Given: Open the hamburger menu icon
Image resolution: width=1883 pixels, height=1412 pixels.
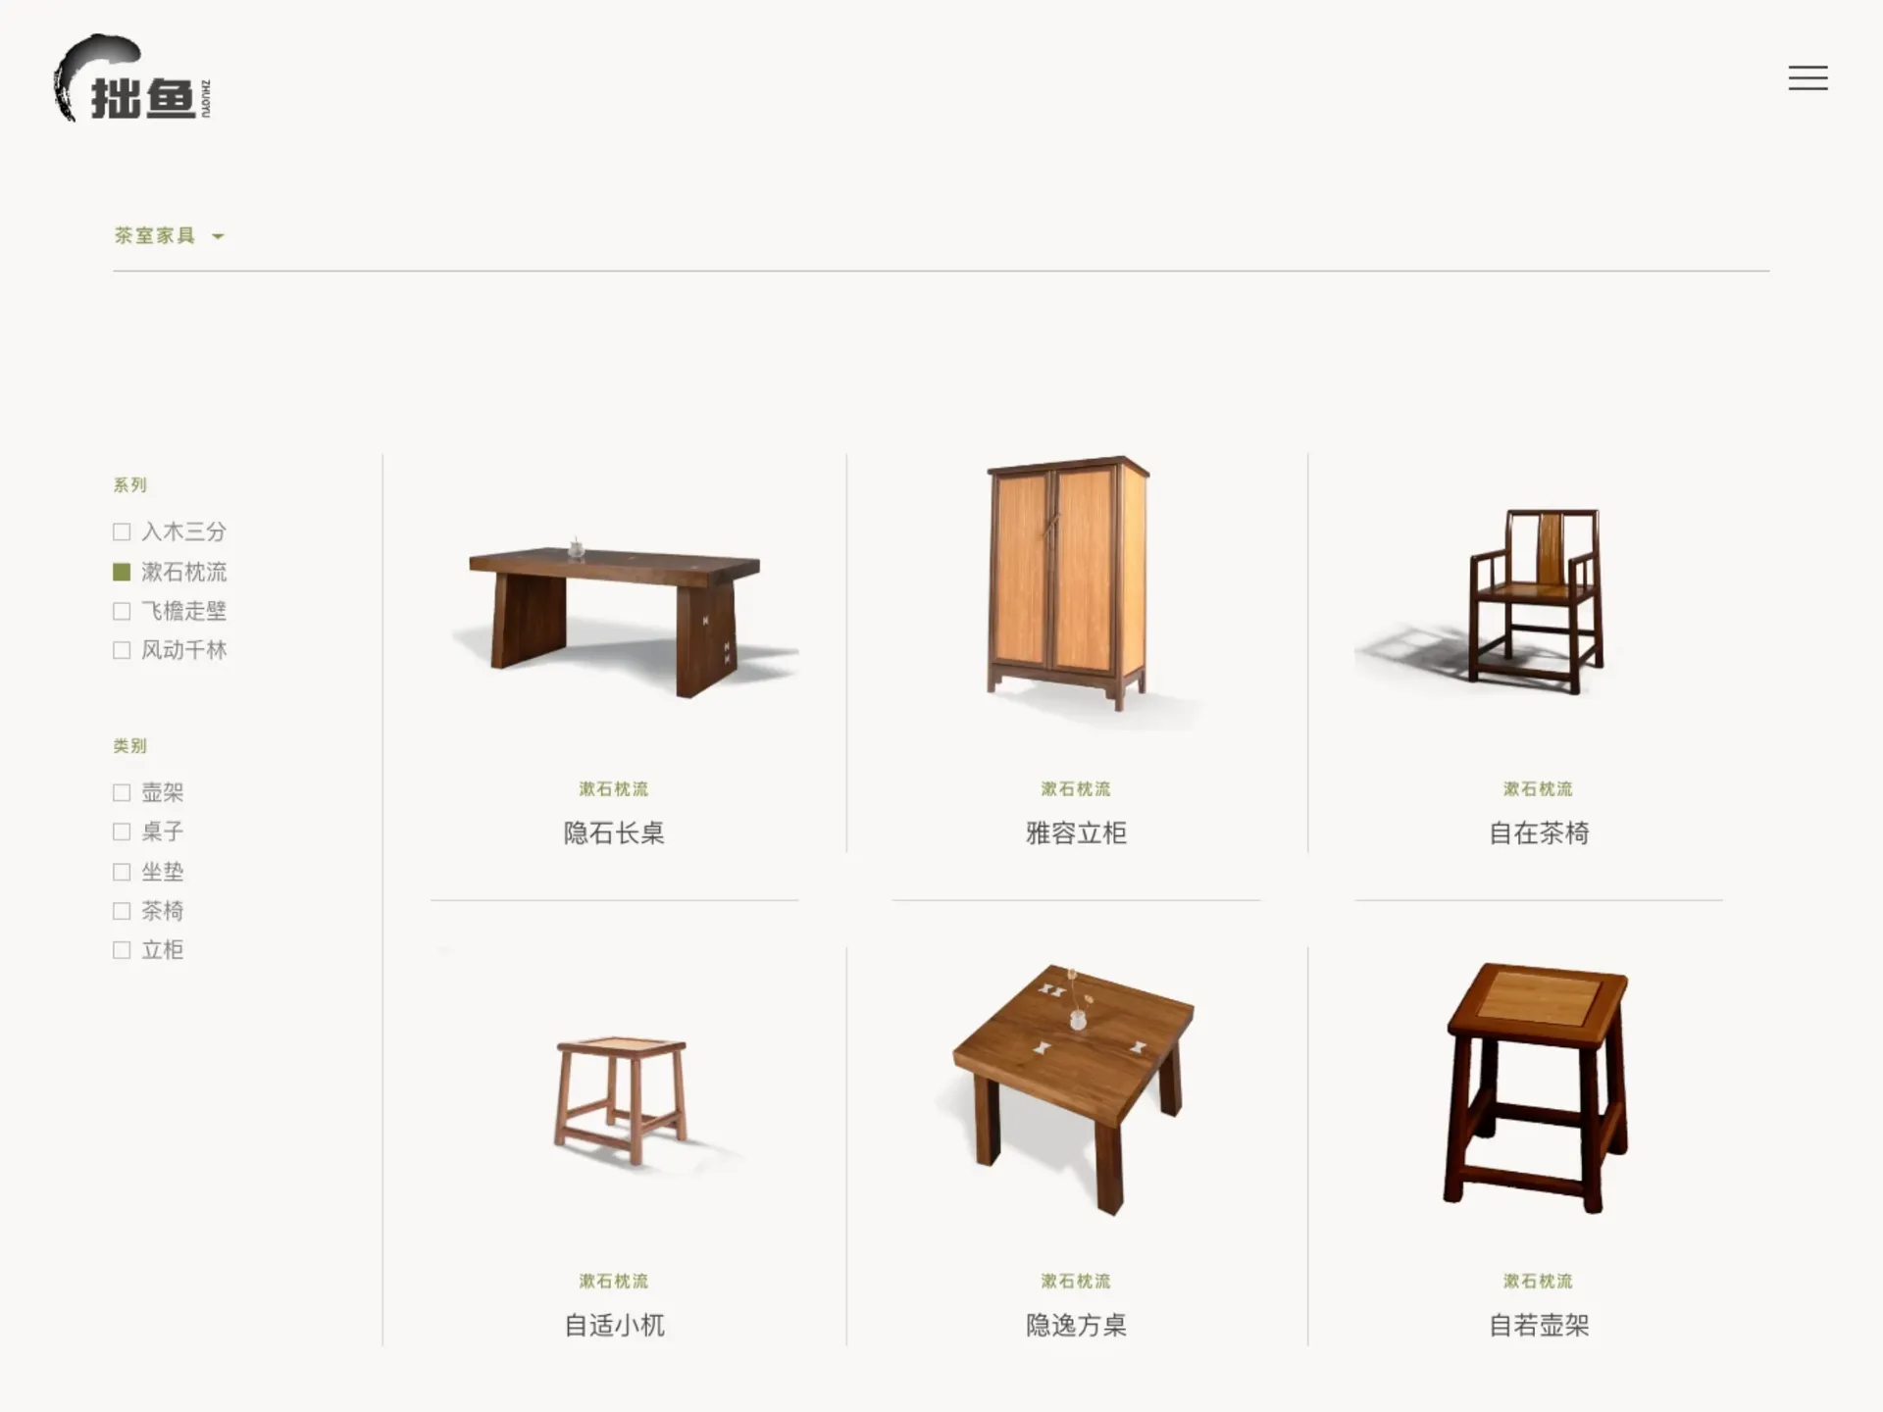Looking at the screenshot, I should click(1807, 78).
